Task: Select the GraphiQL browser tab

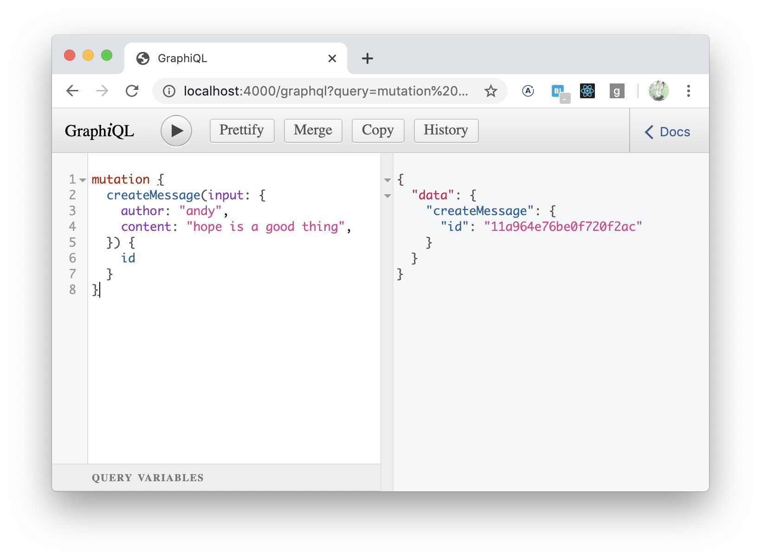Action: coord(236,58)
